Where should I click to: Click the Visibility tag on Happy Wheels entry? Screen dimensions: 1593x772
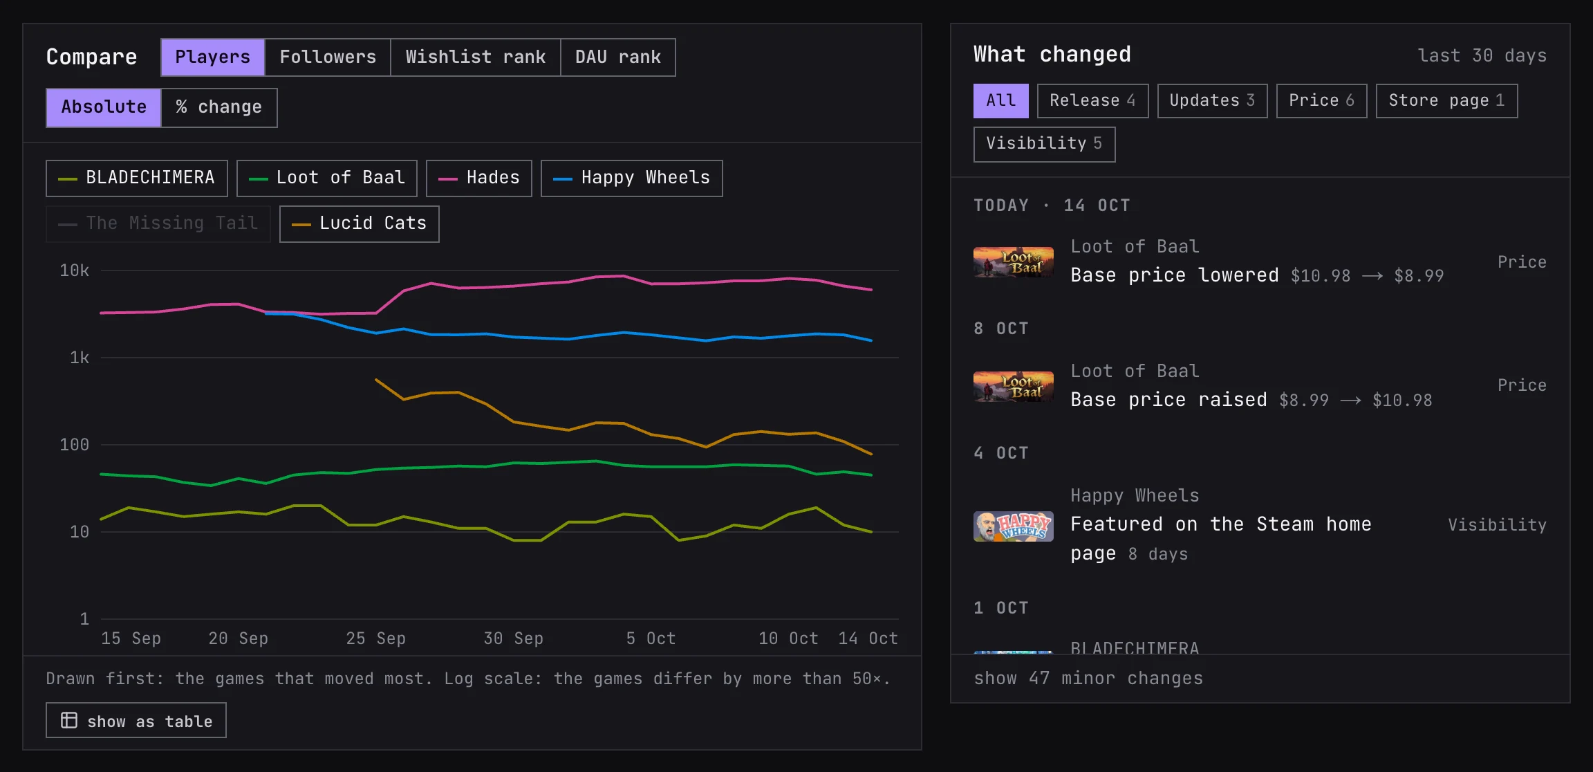pos(1497,525)
